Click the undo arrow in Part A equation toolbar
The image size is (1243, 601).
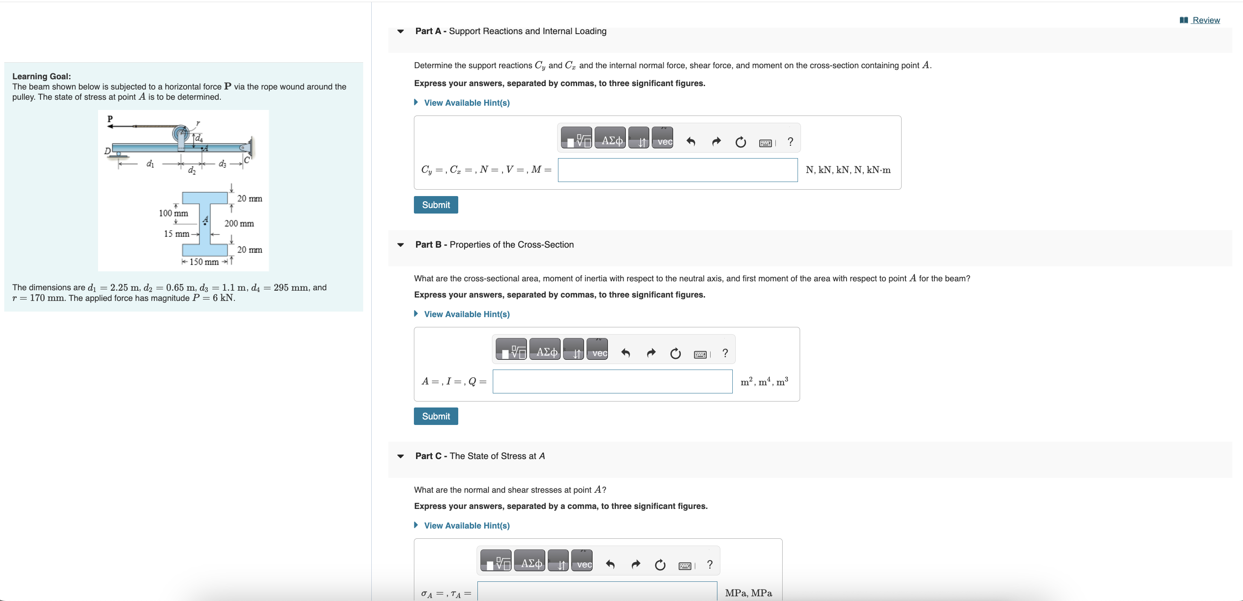(691, 142)
